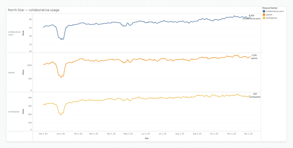Click the blue collaborative users legend swatch

[264, 11]
